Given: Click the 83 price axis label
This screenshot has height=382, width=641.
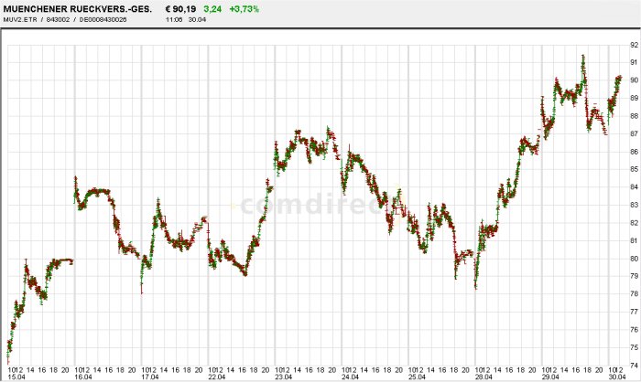Looking at the screenshot, I should click(634, 205).
